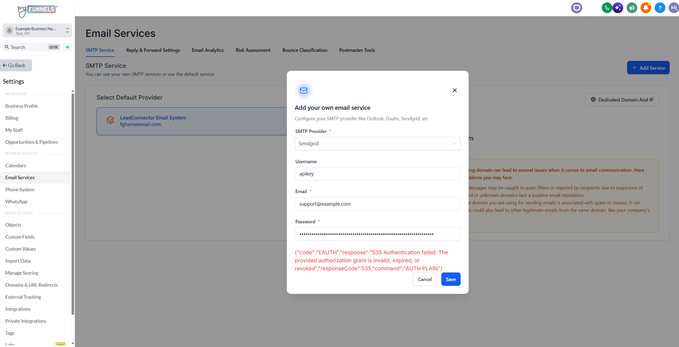Click the green lightning quick actions icon

(67, 47)
